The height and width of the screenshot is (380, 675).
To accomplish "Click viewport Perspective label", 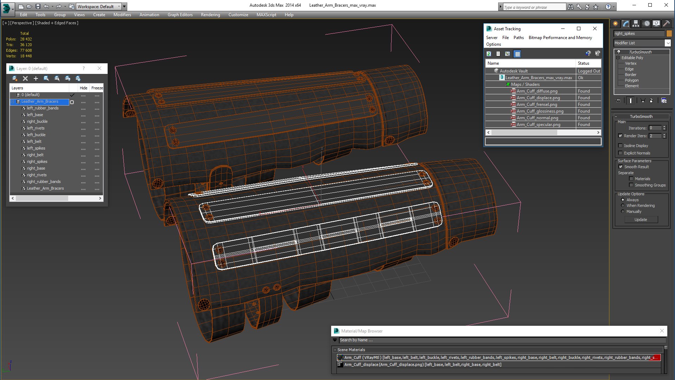I will 22,23.
